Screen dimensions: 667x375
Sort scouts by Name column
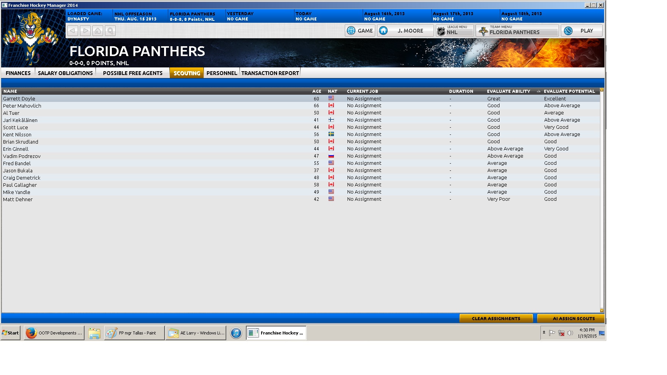(10, 91)
